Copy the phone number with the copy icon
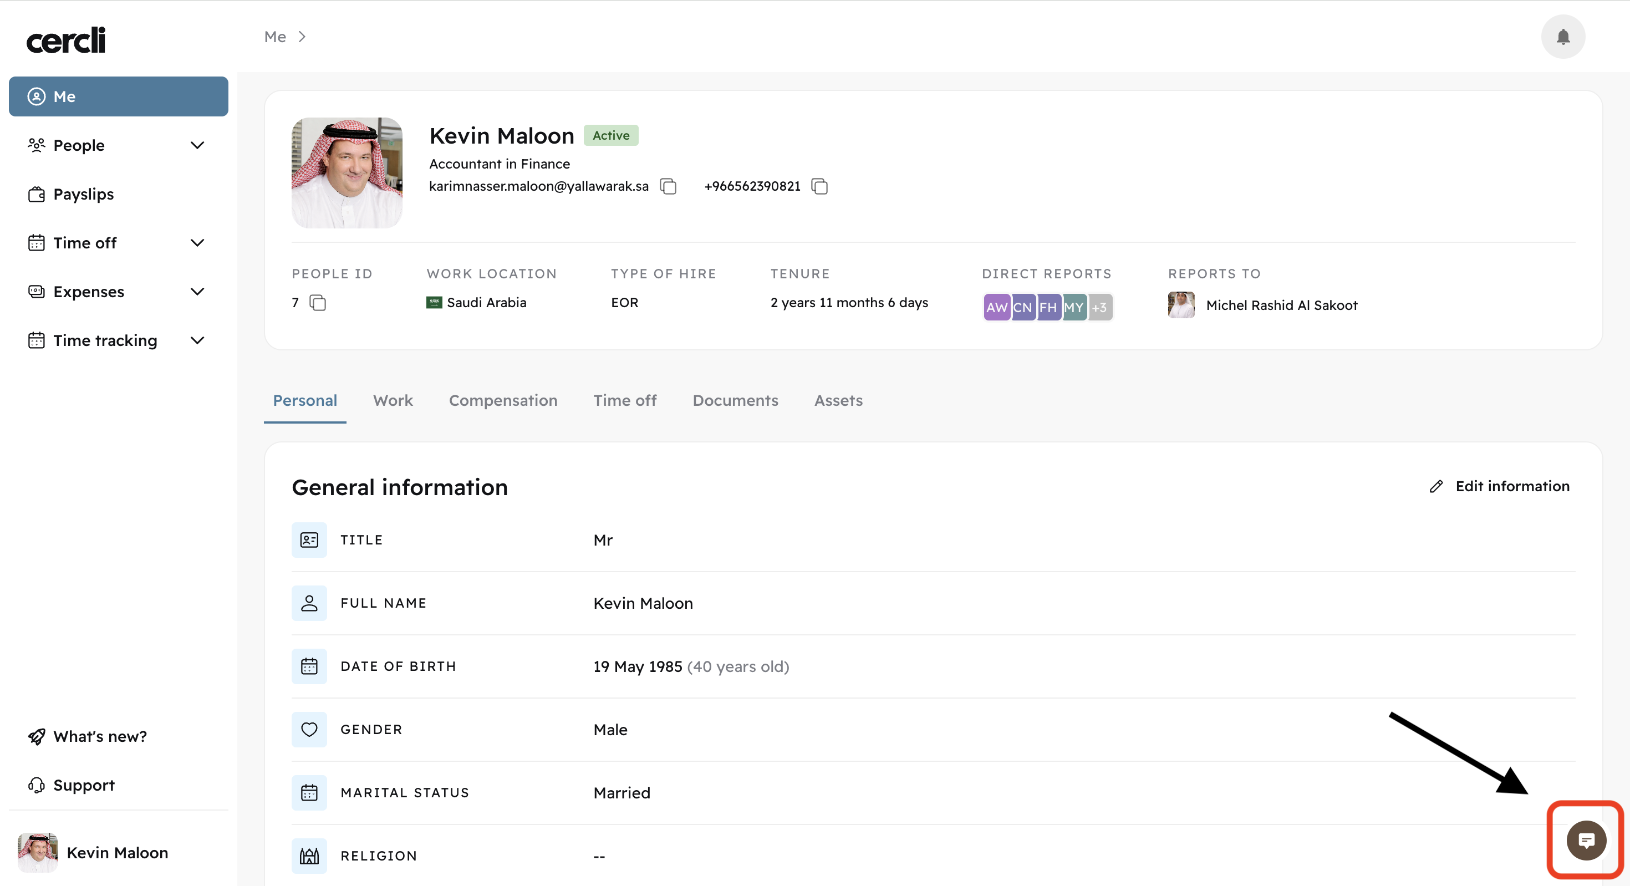 (x=819, y=186)
